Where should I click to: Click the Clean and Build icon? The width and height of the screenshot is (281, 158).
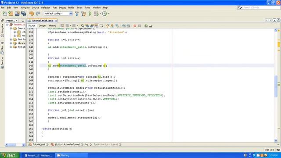click(83, 14)
